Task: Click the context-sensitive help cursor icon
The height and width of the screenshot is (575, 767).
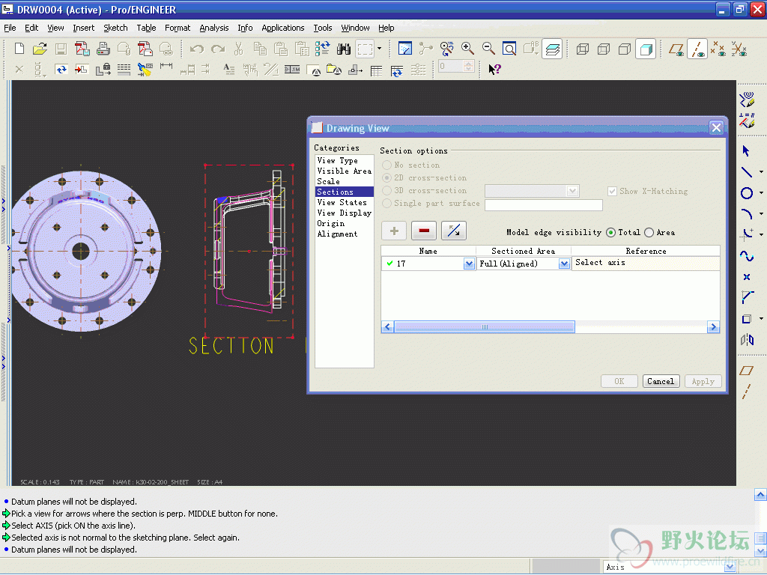Action: pyautogui.click(x=494, y=69)
